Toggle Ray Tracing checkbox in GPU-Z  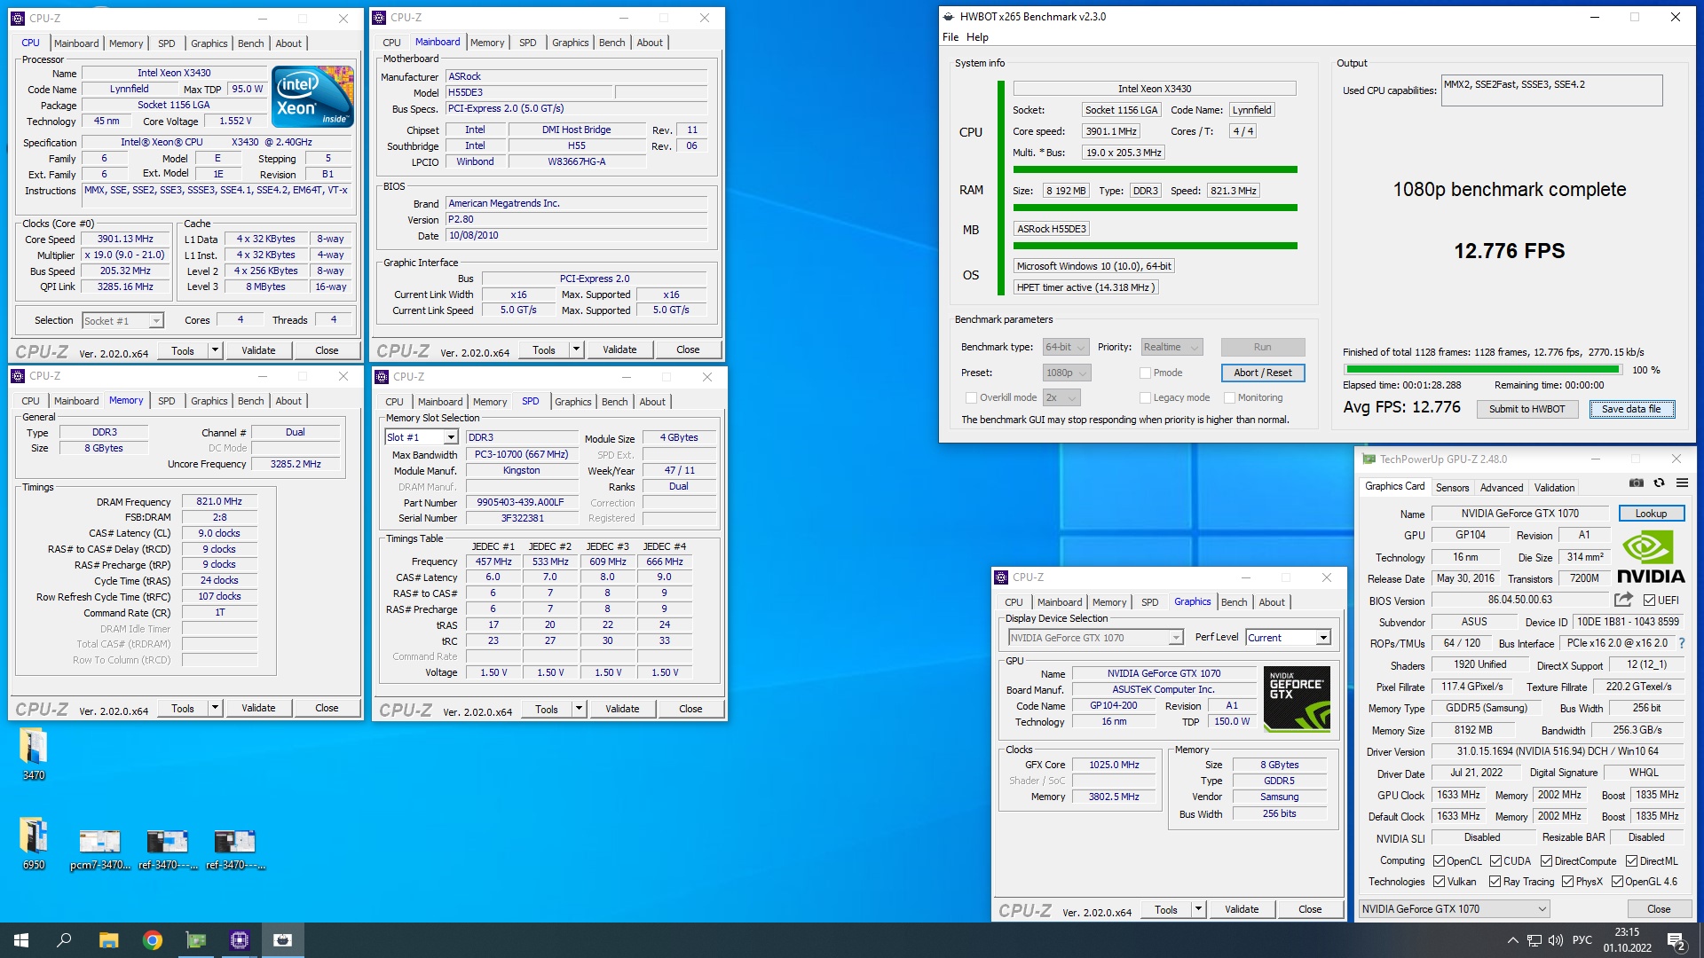click(1495, 882)
